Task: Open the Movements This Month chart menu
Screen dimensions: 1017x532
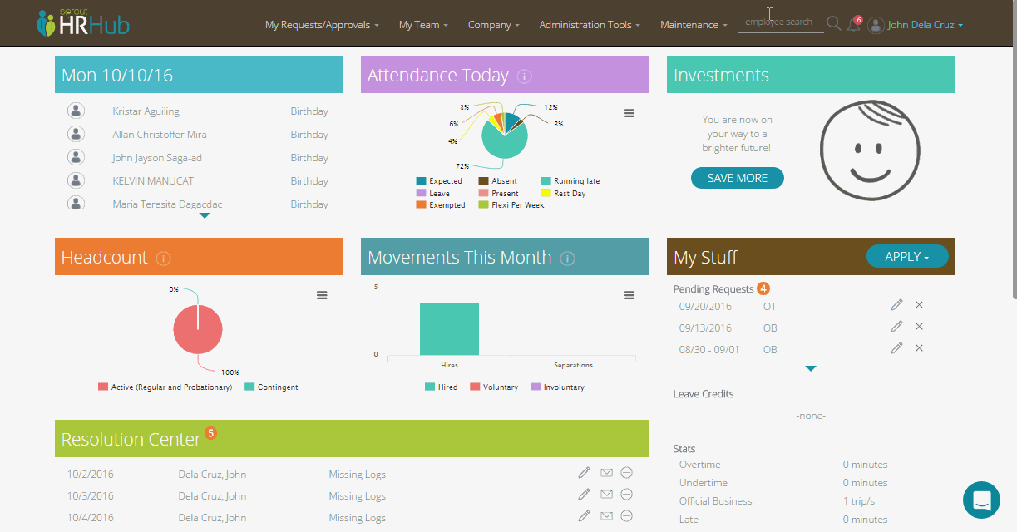Action: [x=629, y=294]
